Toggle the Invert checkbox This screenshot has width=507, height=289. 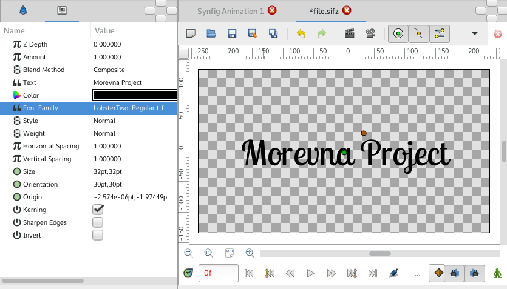pos(98,235)
